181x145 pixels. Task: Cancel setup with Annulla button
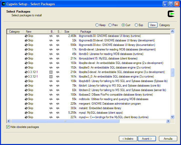[168, 139]
